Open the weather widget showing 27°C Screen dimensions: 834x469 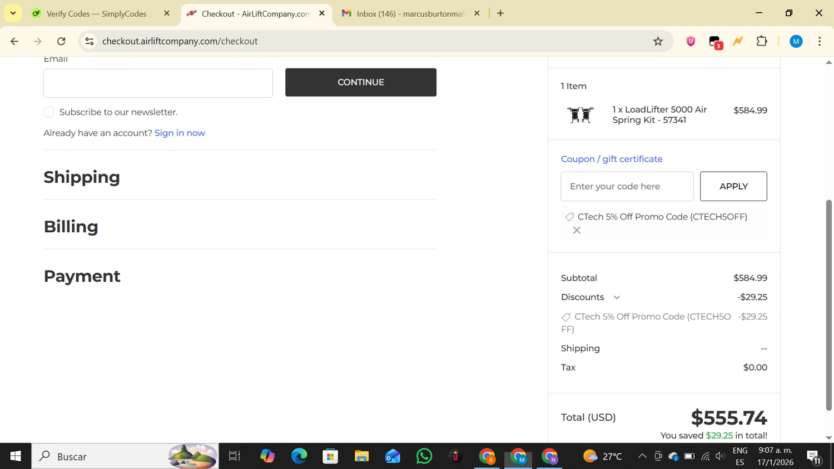pyautogui.click(x=602, y=456)
